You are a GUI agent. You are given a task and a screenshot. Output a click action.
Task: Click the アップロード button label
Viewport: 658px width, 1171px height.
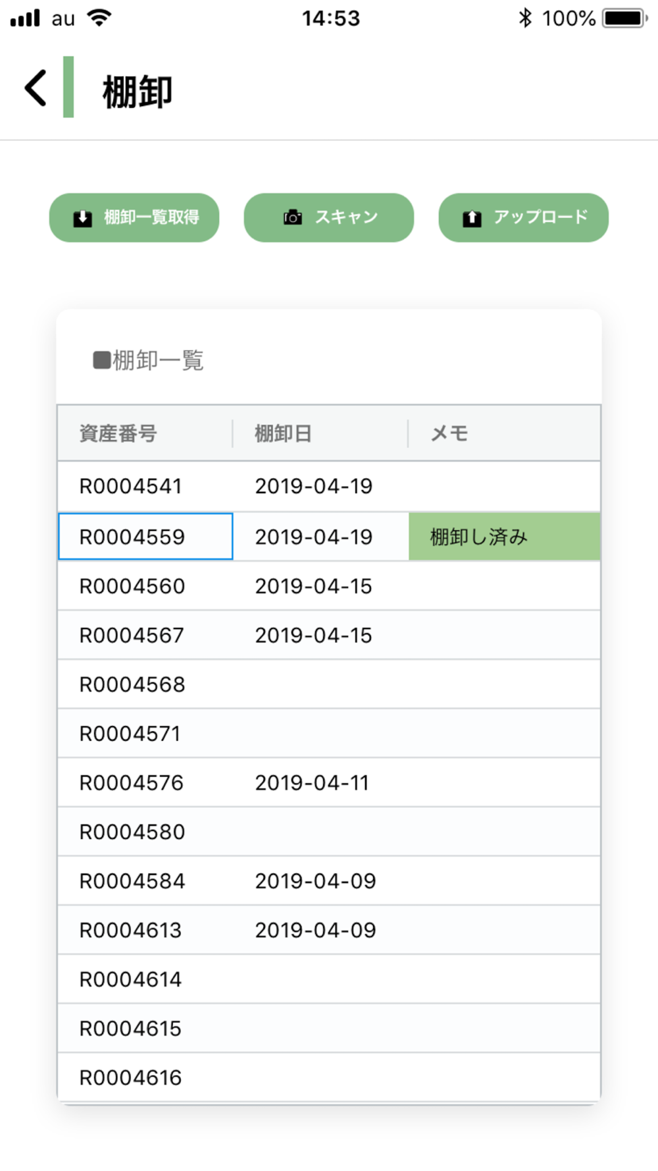(541, 217)
